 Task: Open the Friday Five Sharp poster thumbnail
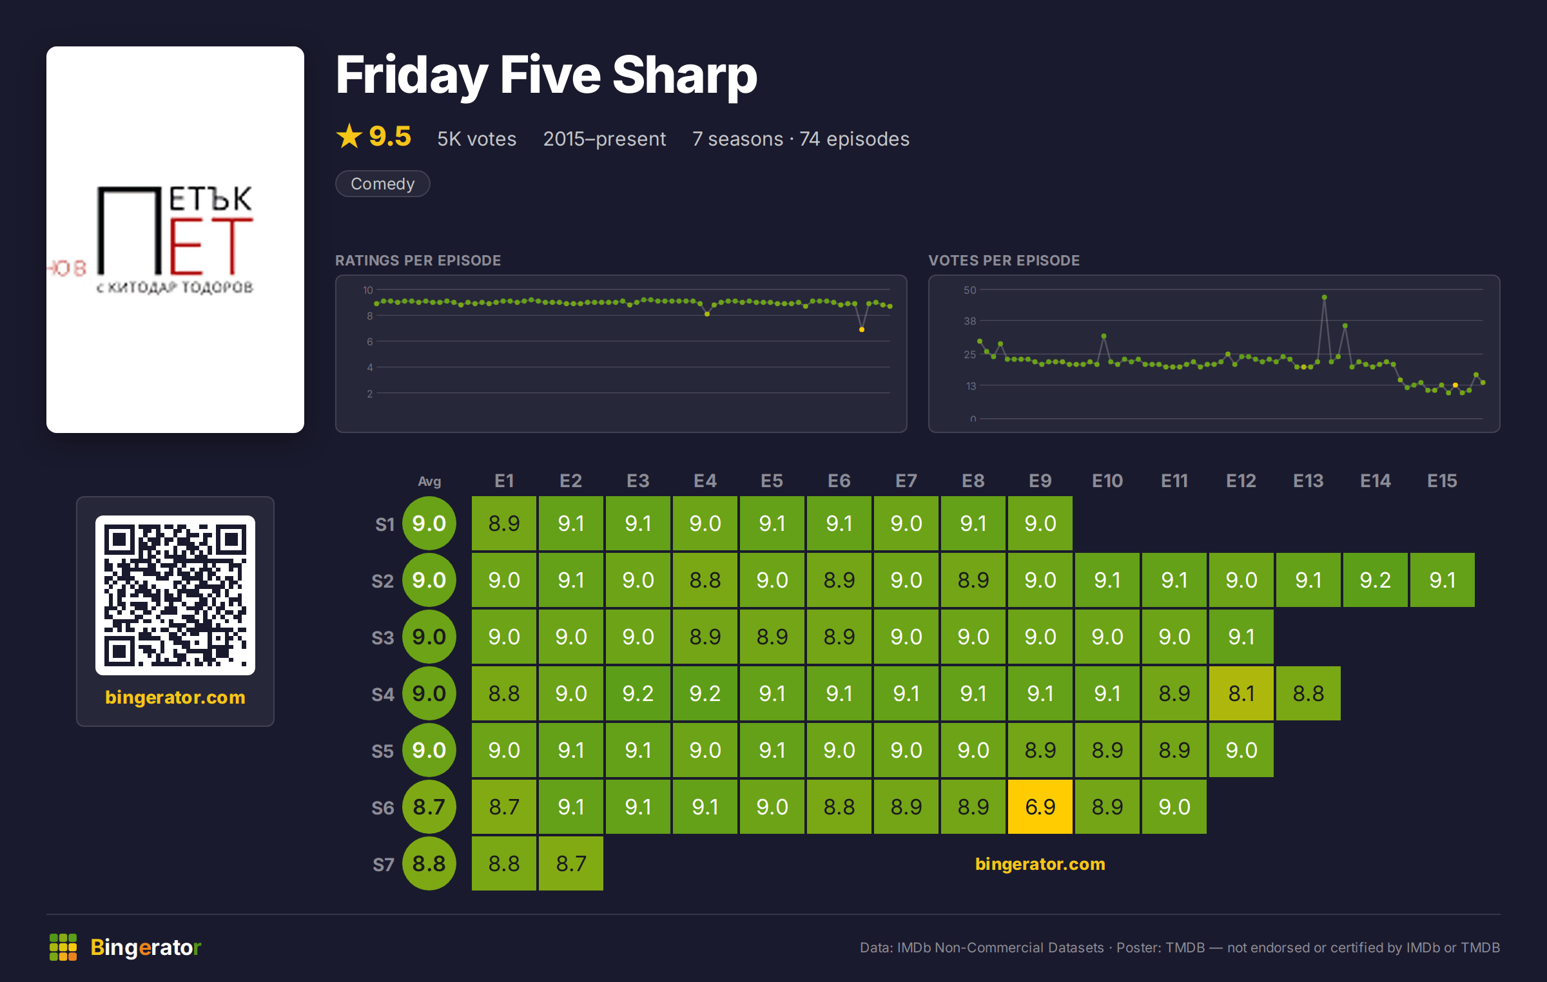click(x=175, y=240)
